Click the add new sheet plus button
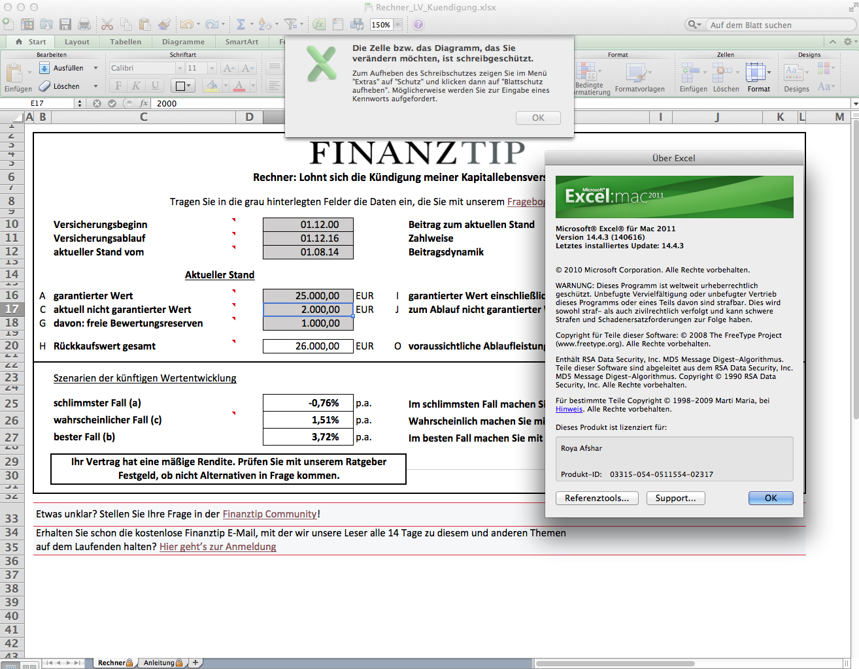Image resolution: width=859 pixels, height=669 pixels. pos(195,662)
